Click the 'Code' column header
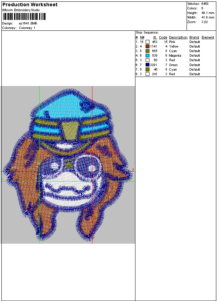 point(163,37)
